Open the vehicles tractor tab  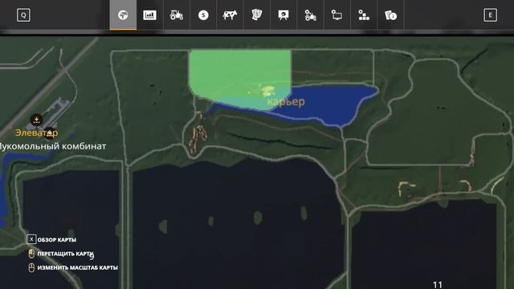pos(177,15)
